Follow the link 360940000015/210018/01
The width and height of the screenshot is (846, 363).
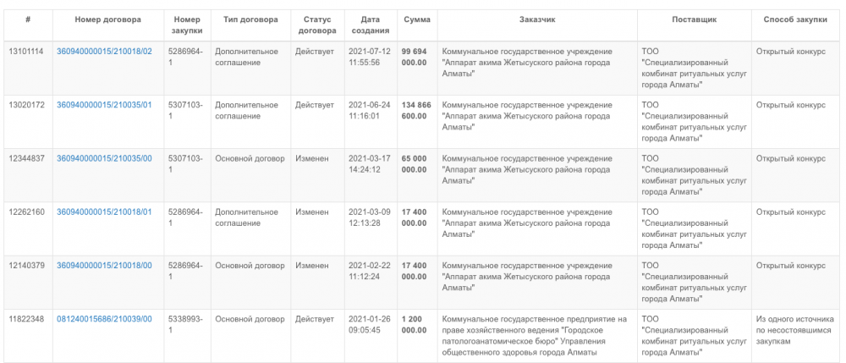(x=104, y=212)
